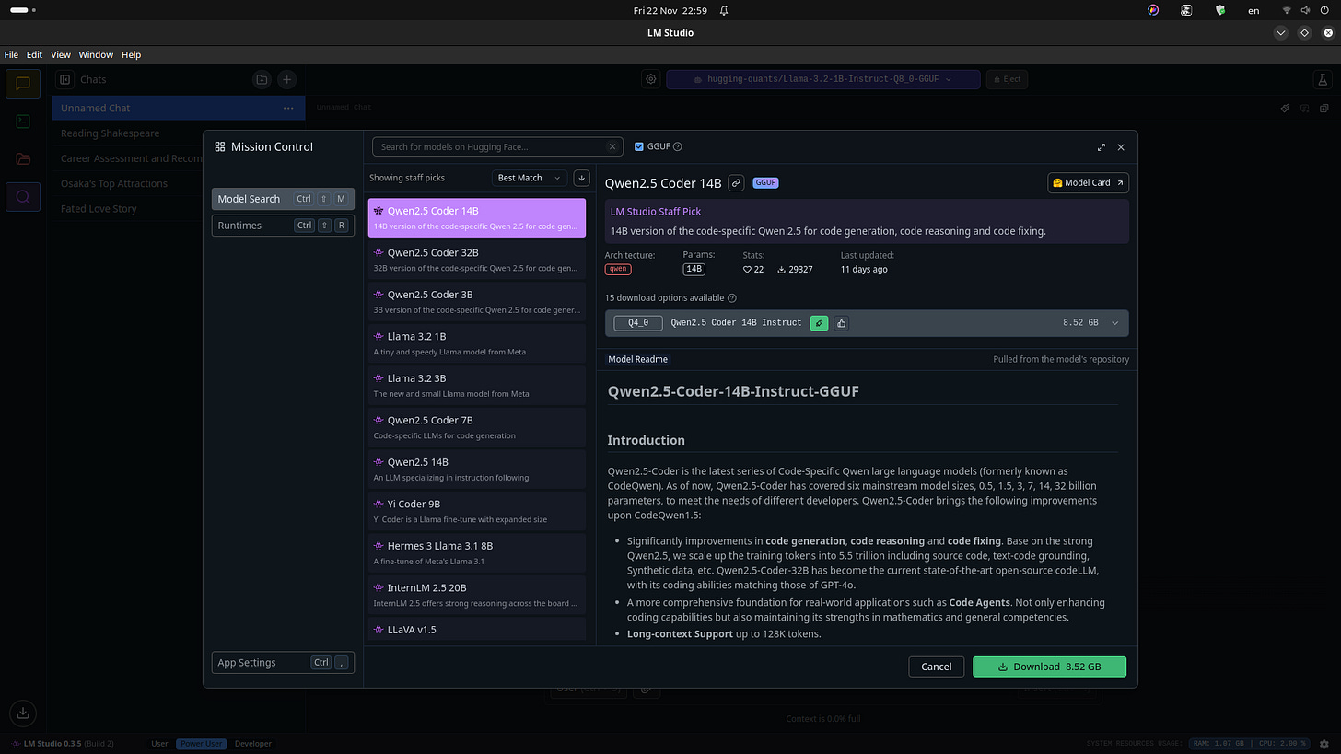
Task: Open the Developer terminal sidebar icon
Action: 23,121
